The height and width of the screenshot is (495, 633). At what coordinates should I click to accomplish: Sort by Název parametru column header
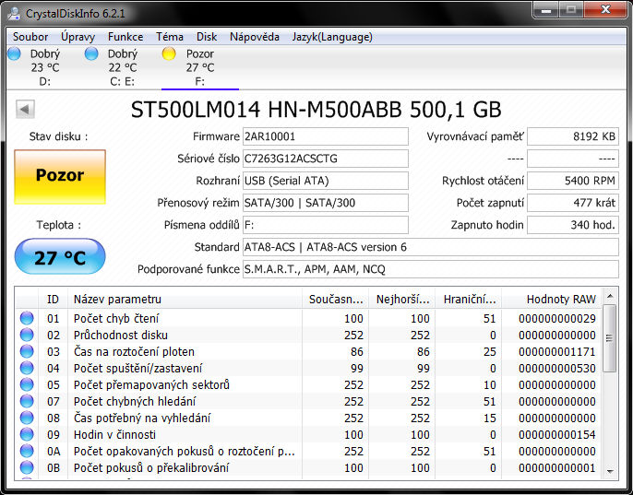185,299
